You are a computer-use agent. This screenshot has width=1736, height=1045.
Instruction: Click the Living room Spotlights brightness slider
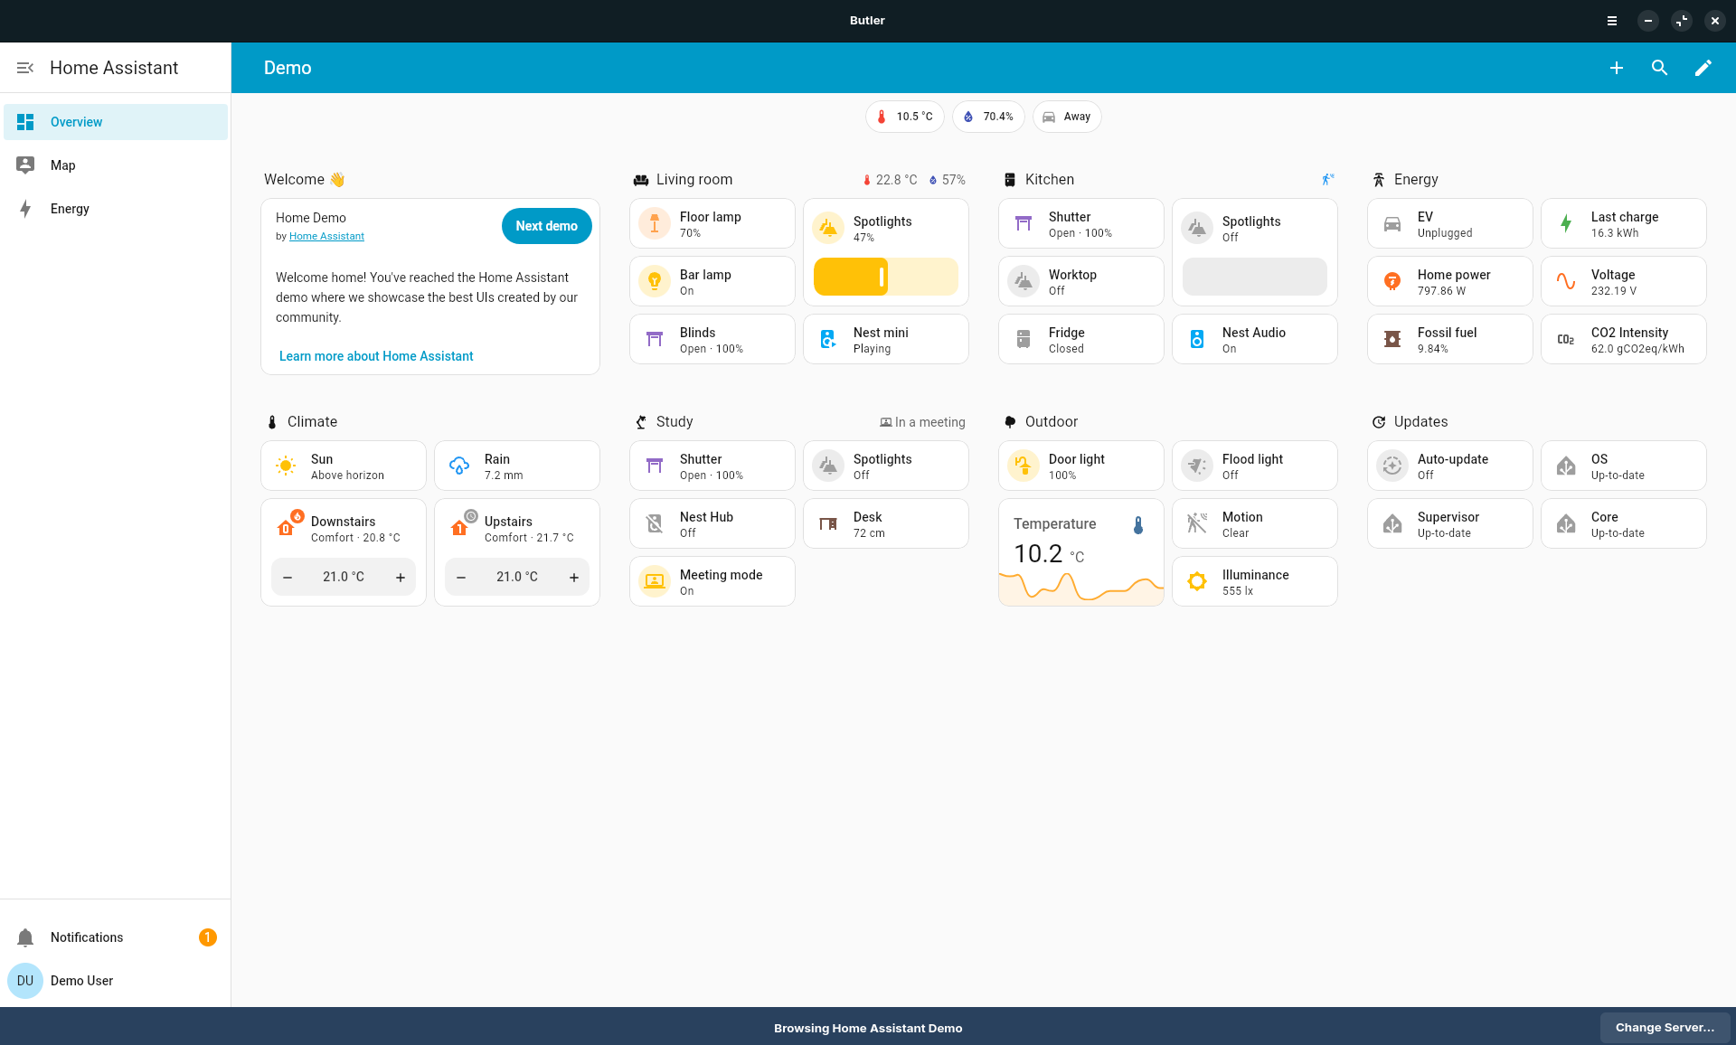(x=885, y=277)
